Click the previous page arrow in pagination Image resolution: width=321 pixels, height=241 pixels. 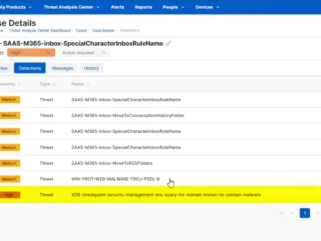292,213
